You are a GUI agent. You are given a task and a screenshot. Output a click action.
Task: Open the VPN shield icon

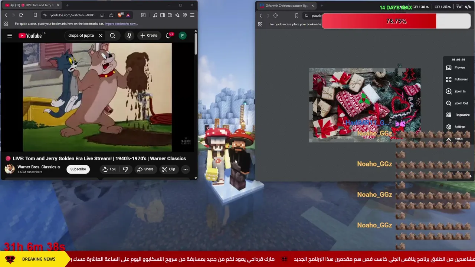(185, 15)
